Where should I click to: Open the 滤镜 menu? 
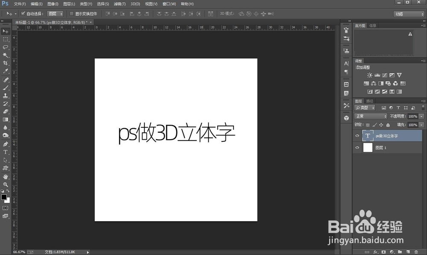coord(119,4)
